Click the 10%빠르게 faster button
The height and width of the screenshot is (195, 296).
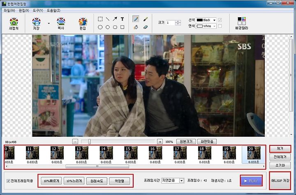(51, 181)
